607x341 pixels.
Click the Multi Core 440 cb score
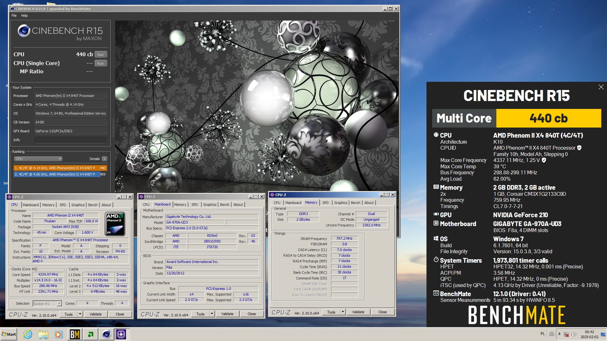click(549, 118)
